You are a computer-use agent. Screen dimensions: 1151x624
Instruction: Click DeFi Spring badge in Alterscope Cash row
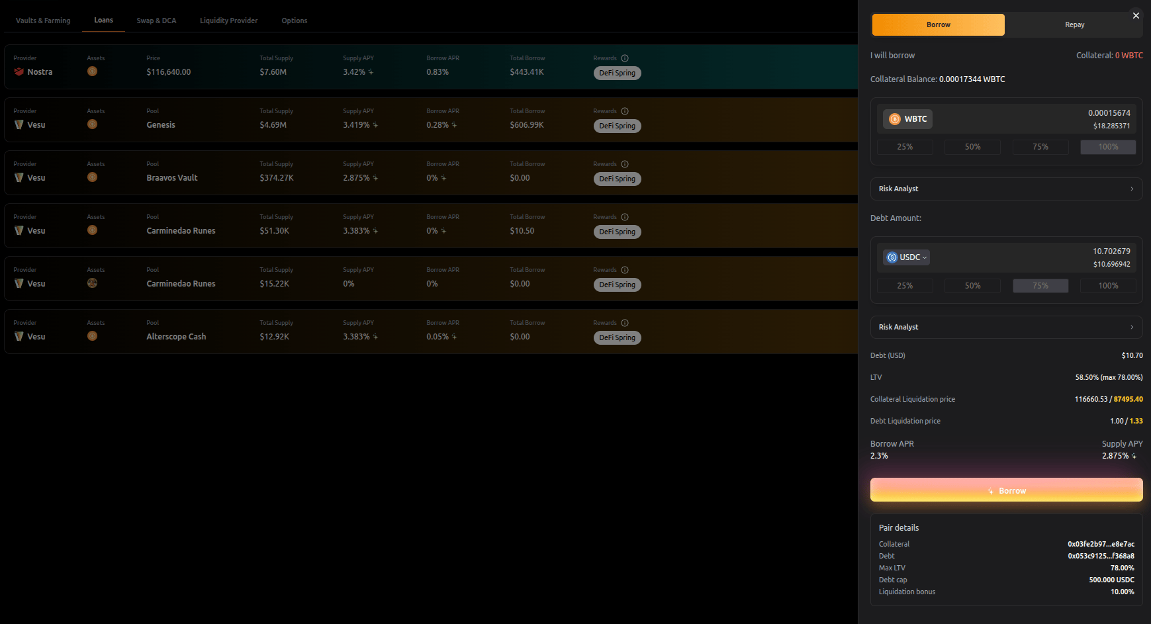coord(617,337)
